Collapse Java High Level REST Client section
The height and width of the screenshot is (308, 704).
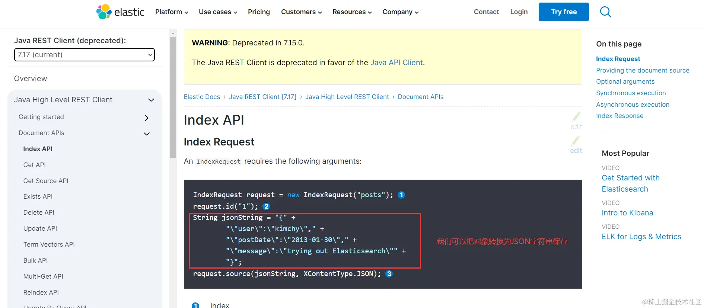[x=151, y=100]
